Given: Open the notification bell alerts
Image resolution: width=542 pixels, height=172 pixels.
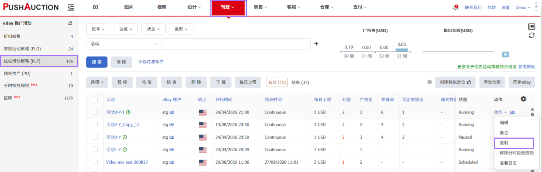Looking at the screenshot, I should click(456, 7).
